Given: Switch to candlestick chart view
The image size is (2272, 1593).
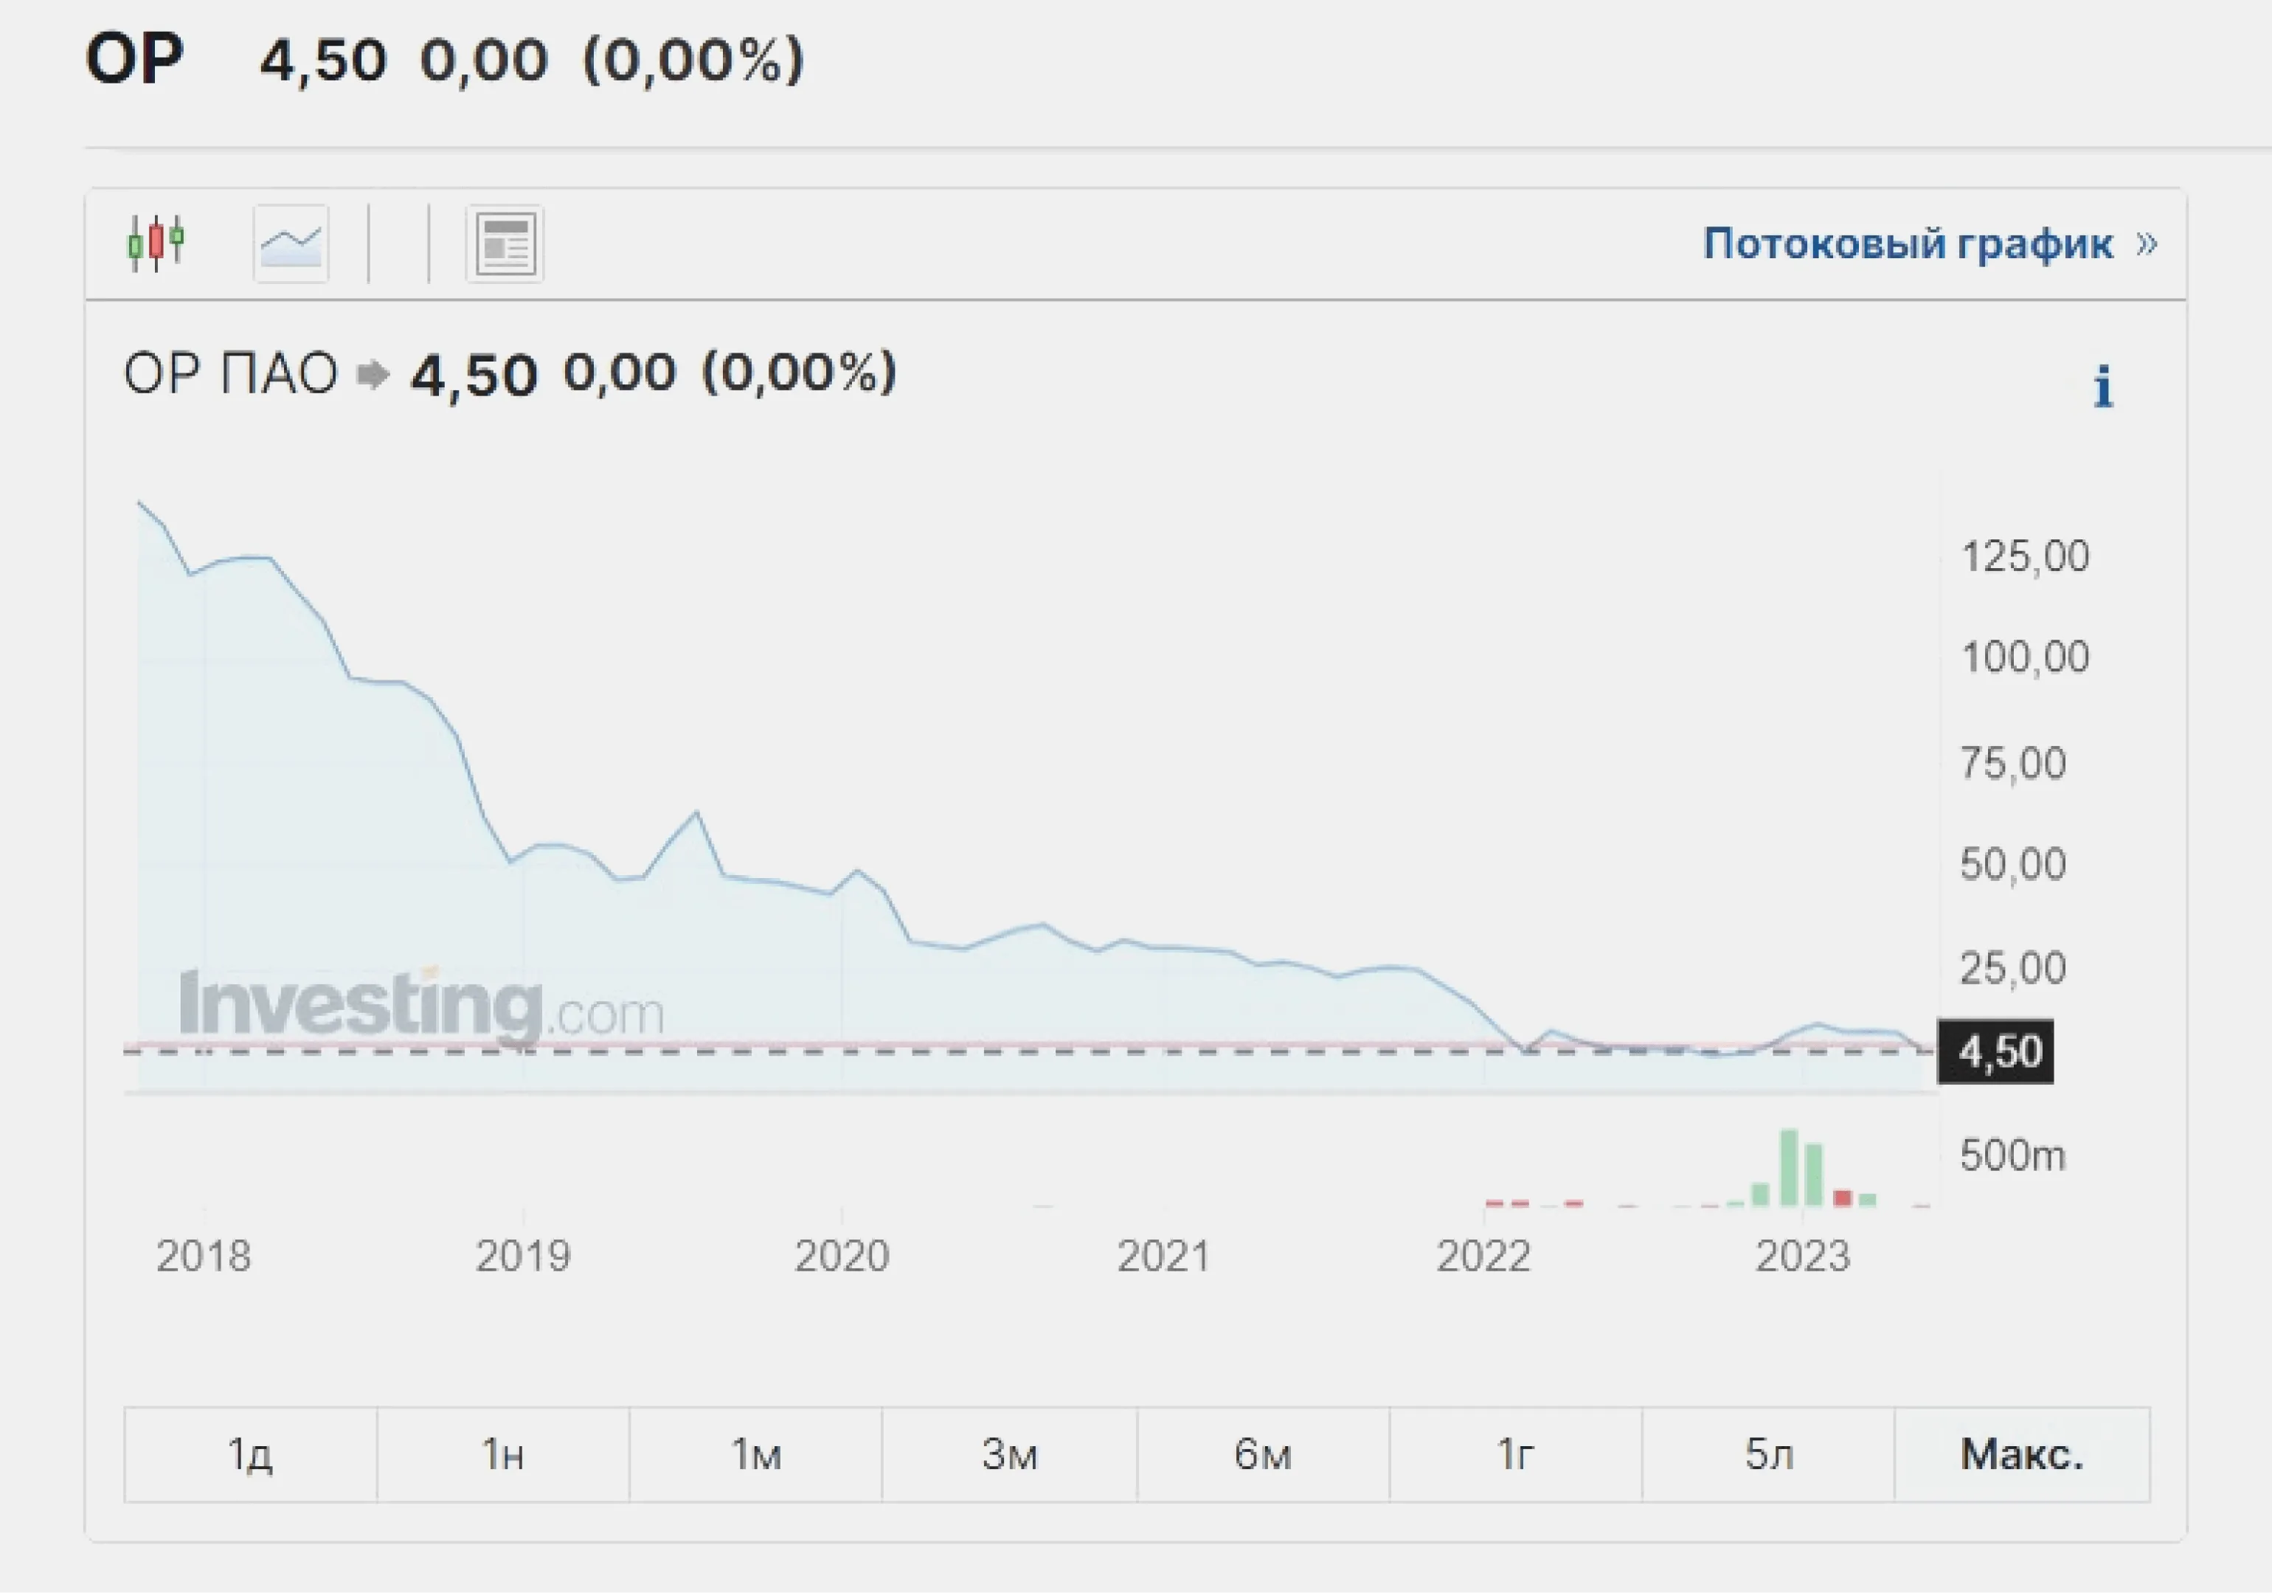Looking at the screenshot, I should point(156,243).
